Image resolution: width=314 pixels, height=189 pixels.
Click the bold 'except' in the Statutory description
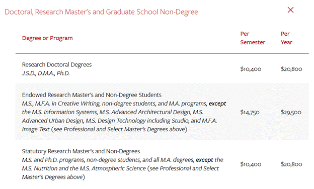204,160
